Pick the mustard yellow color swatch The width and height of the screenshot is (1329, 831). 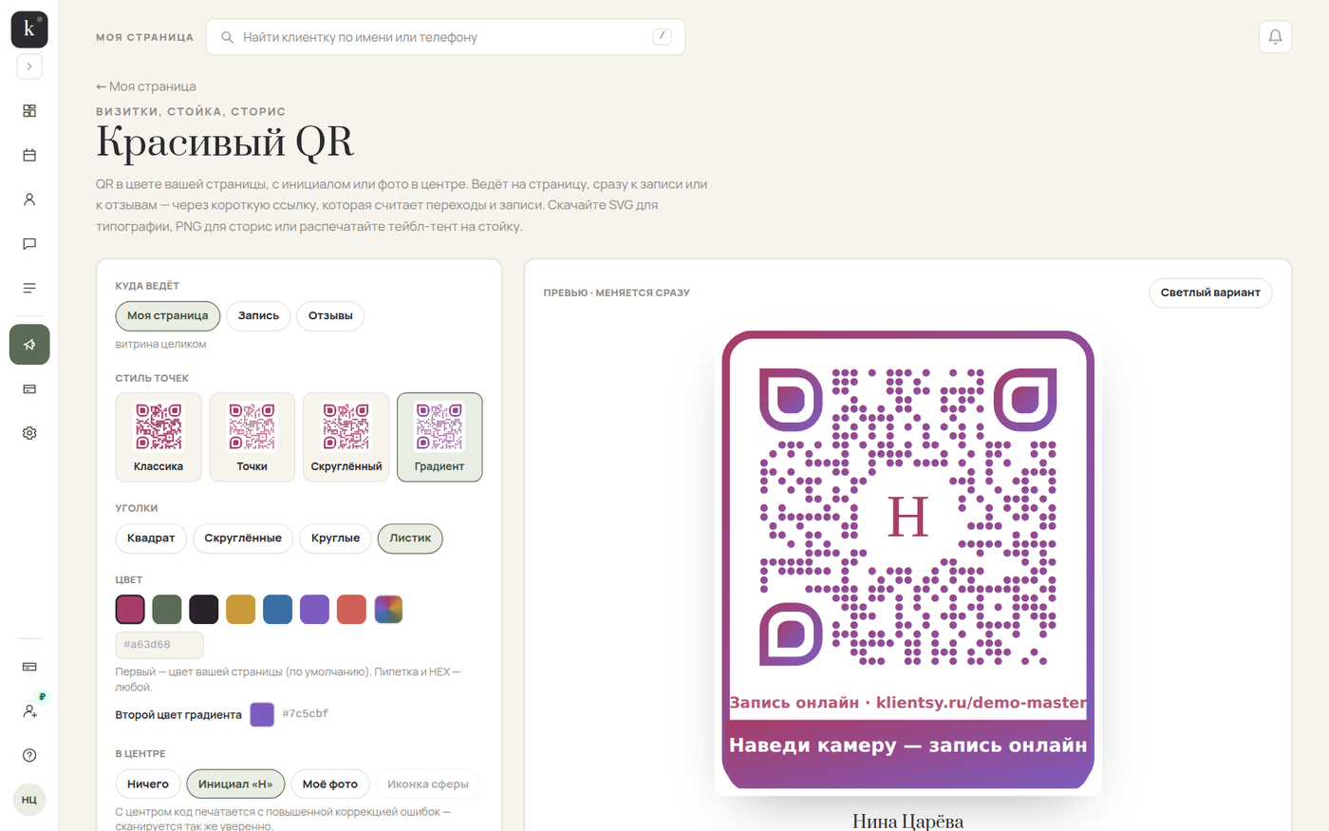point(241,609)
